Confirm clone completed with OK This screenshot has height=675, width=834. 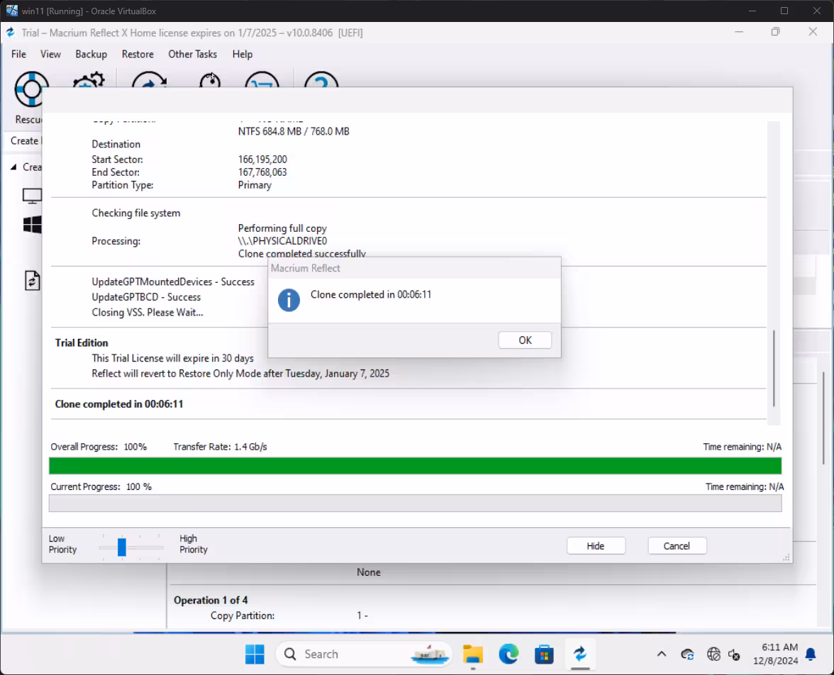click(x=525, y=340)
